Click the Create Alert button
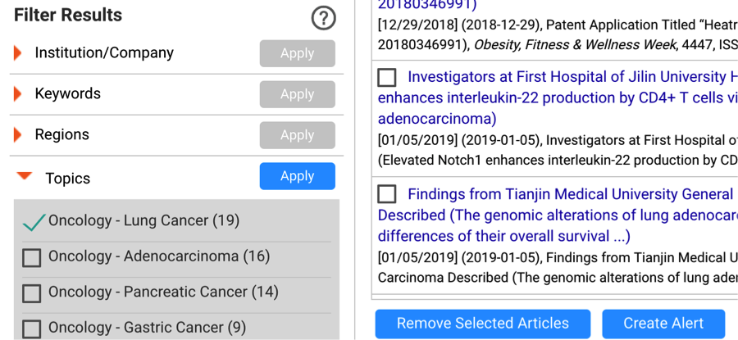Viewport: 738px width, 340px height. pyautogui.click(x=663, y=324)
